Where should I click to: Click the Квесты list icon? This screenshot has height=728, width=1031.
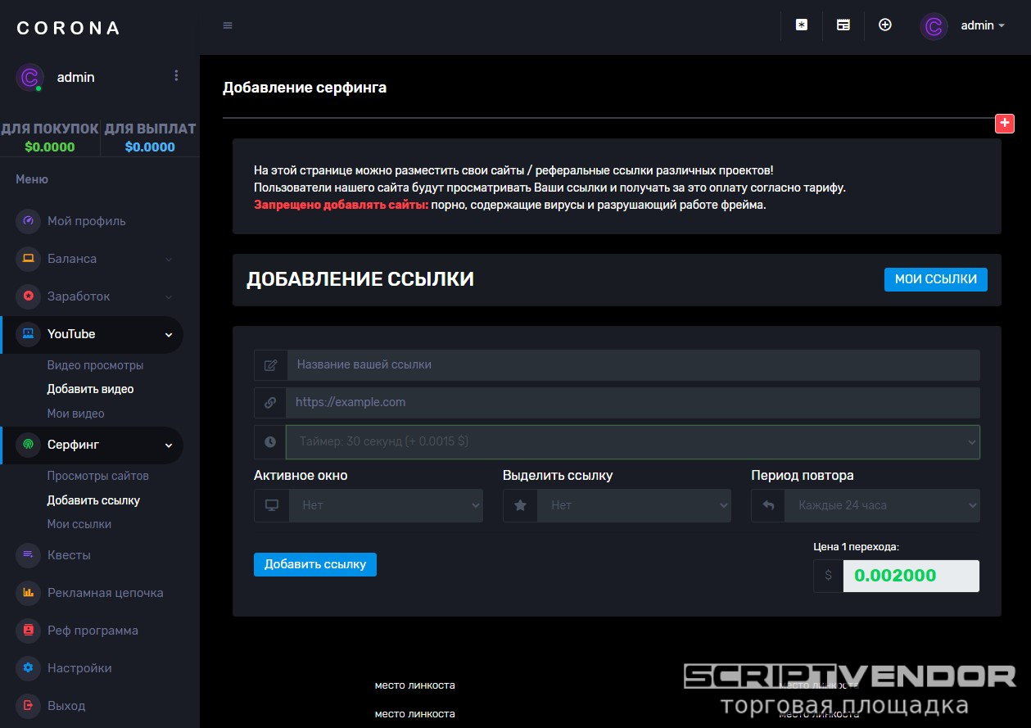pos(28,555)
